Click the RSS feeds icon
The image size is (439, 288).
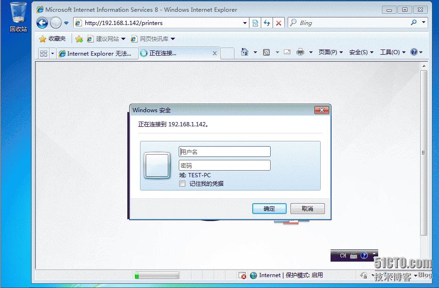click(266, 52)
